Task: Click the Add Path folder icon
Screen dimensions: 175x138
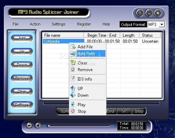Action: pos(73,53)
